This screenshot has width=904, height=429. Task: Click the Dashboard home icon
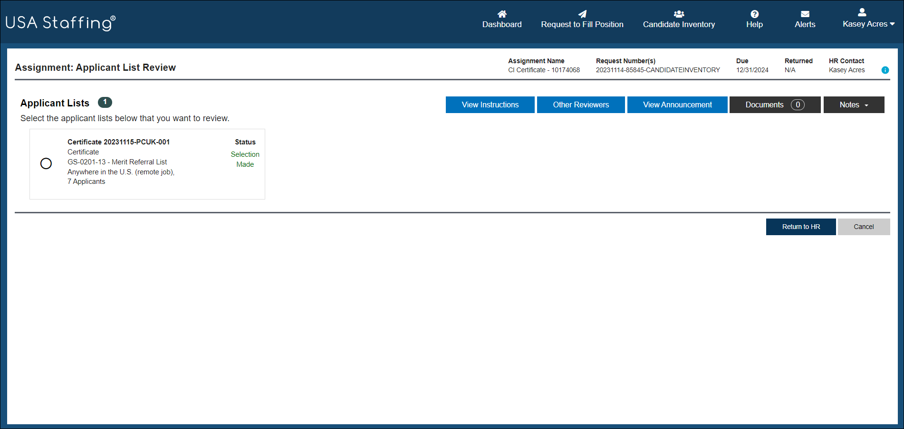pyautogui.click(x=502, y=13)
